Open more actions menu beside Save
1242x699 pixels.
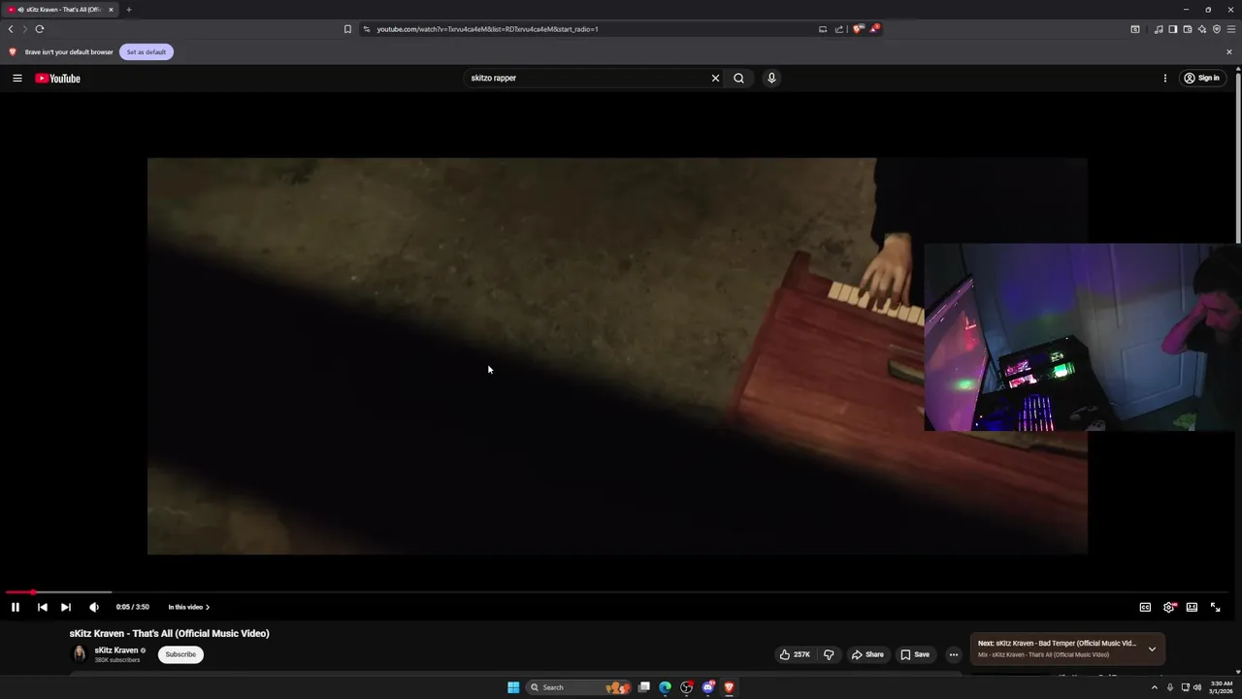[x=953, y=654]
